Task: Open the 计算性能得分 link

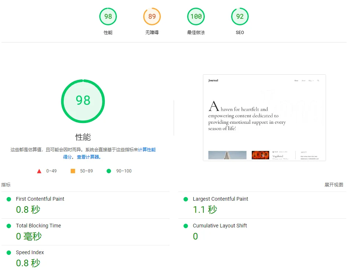Action: click(x=147, y=150)
